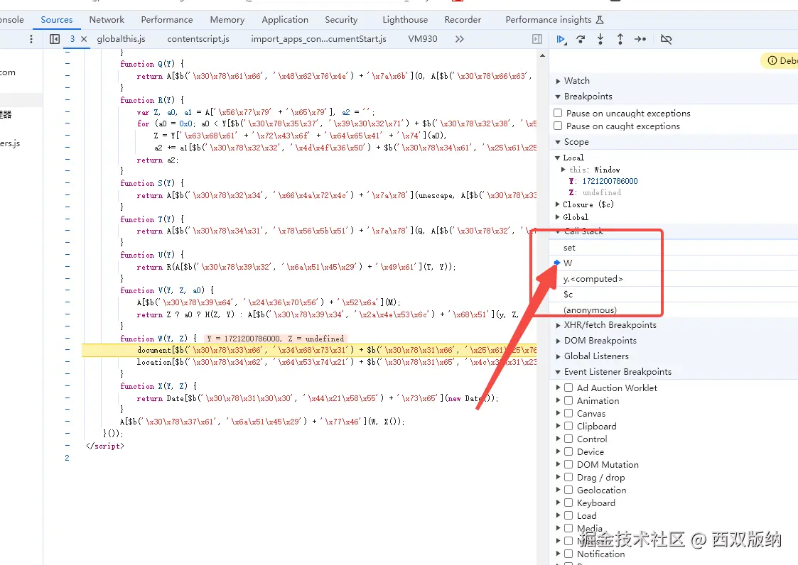This screenshot has height=565, width=798.
Task: Click line number 2 in gutter
Action: pos(67,458)
